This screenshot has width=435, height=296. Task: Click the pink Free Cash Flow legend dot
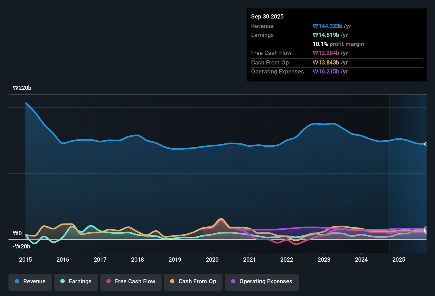(108, 281)
